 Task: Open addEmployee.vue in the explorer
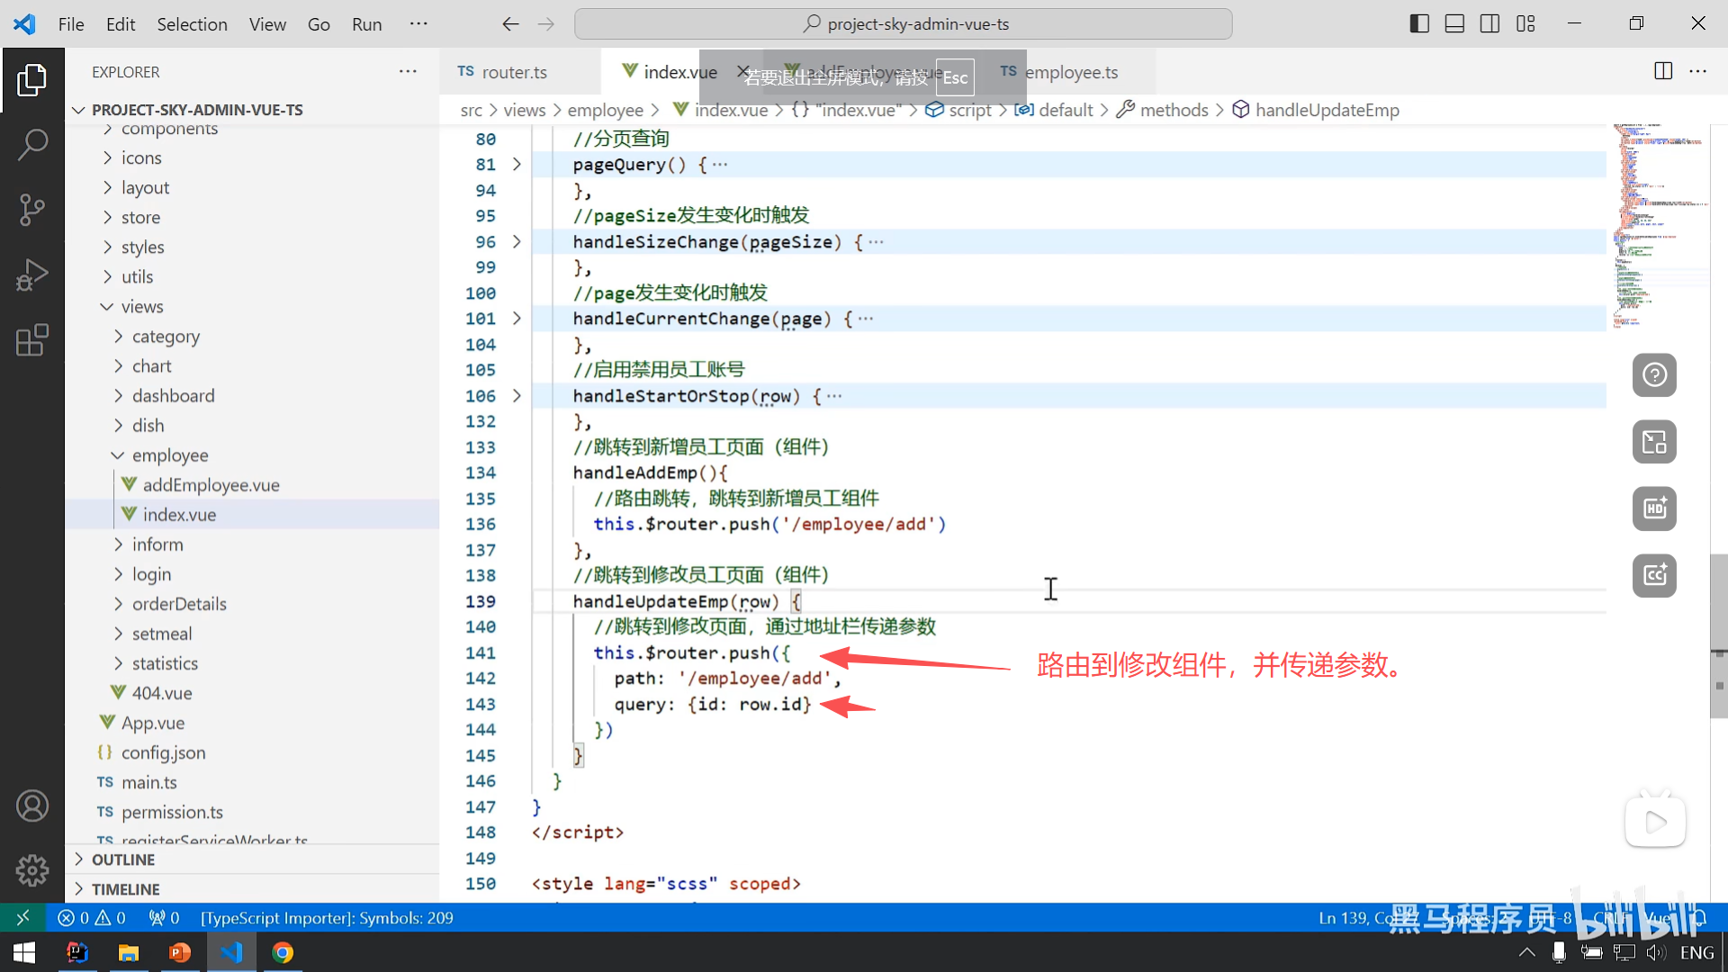(x=211, y=485)
